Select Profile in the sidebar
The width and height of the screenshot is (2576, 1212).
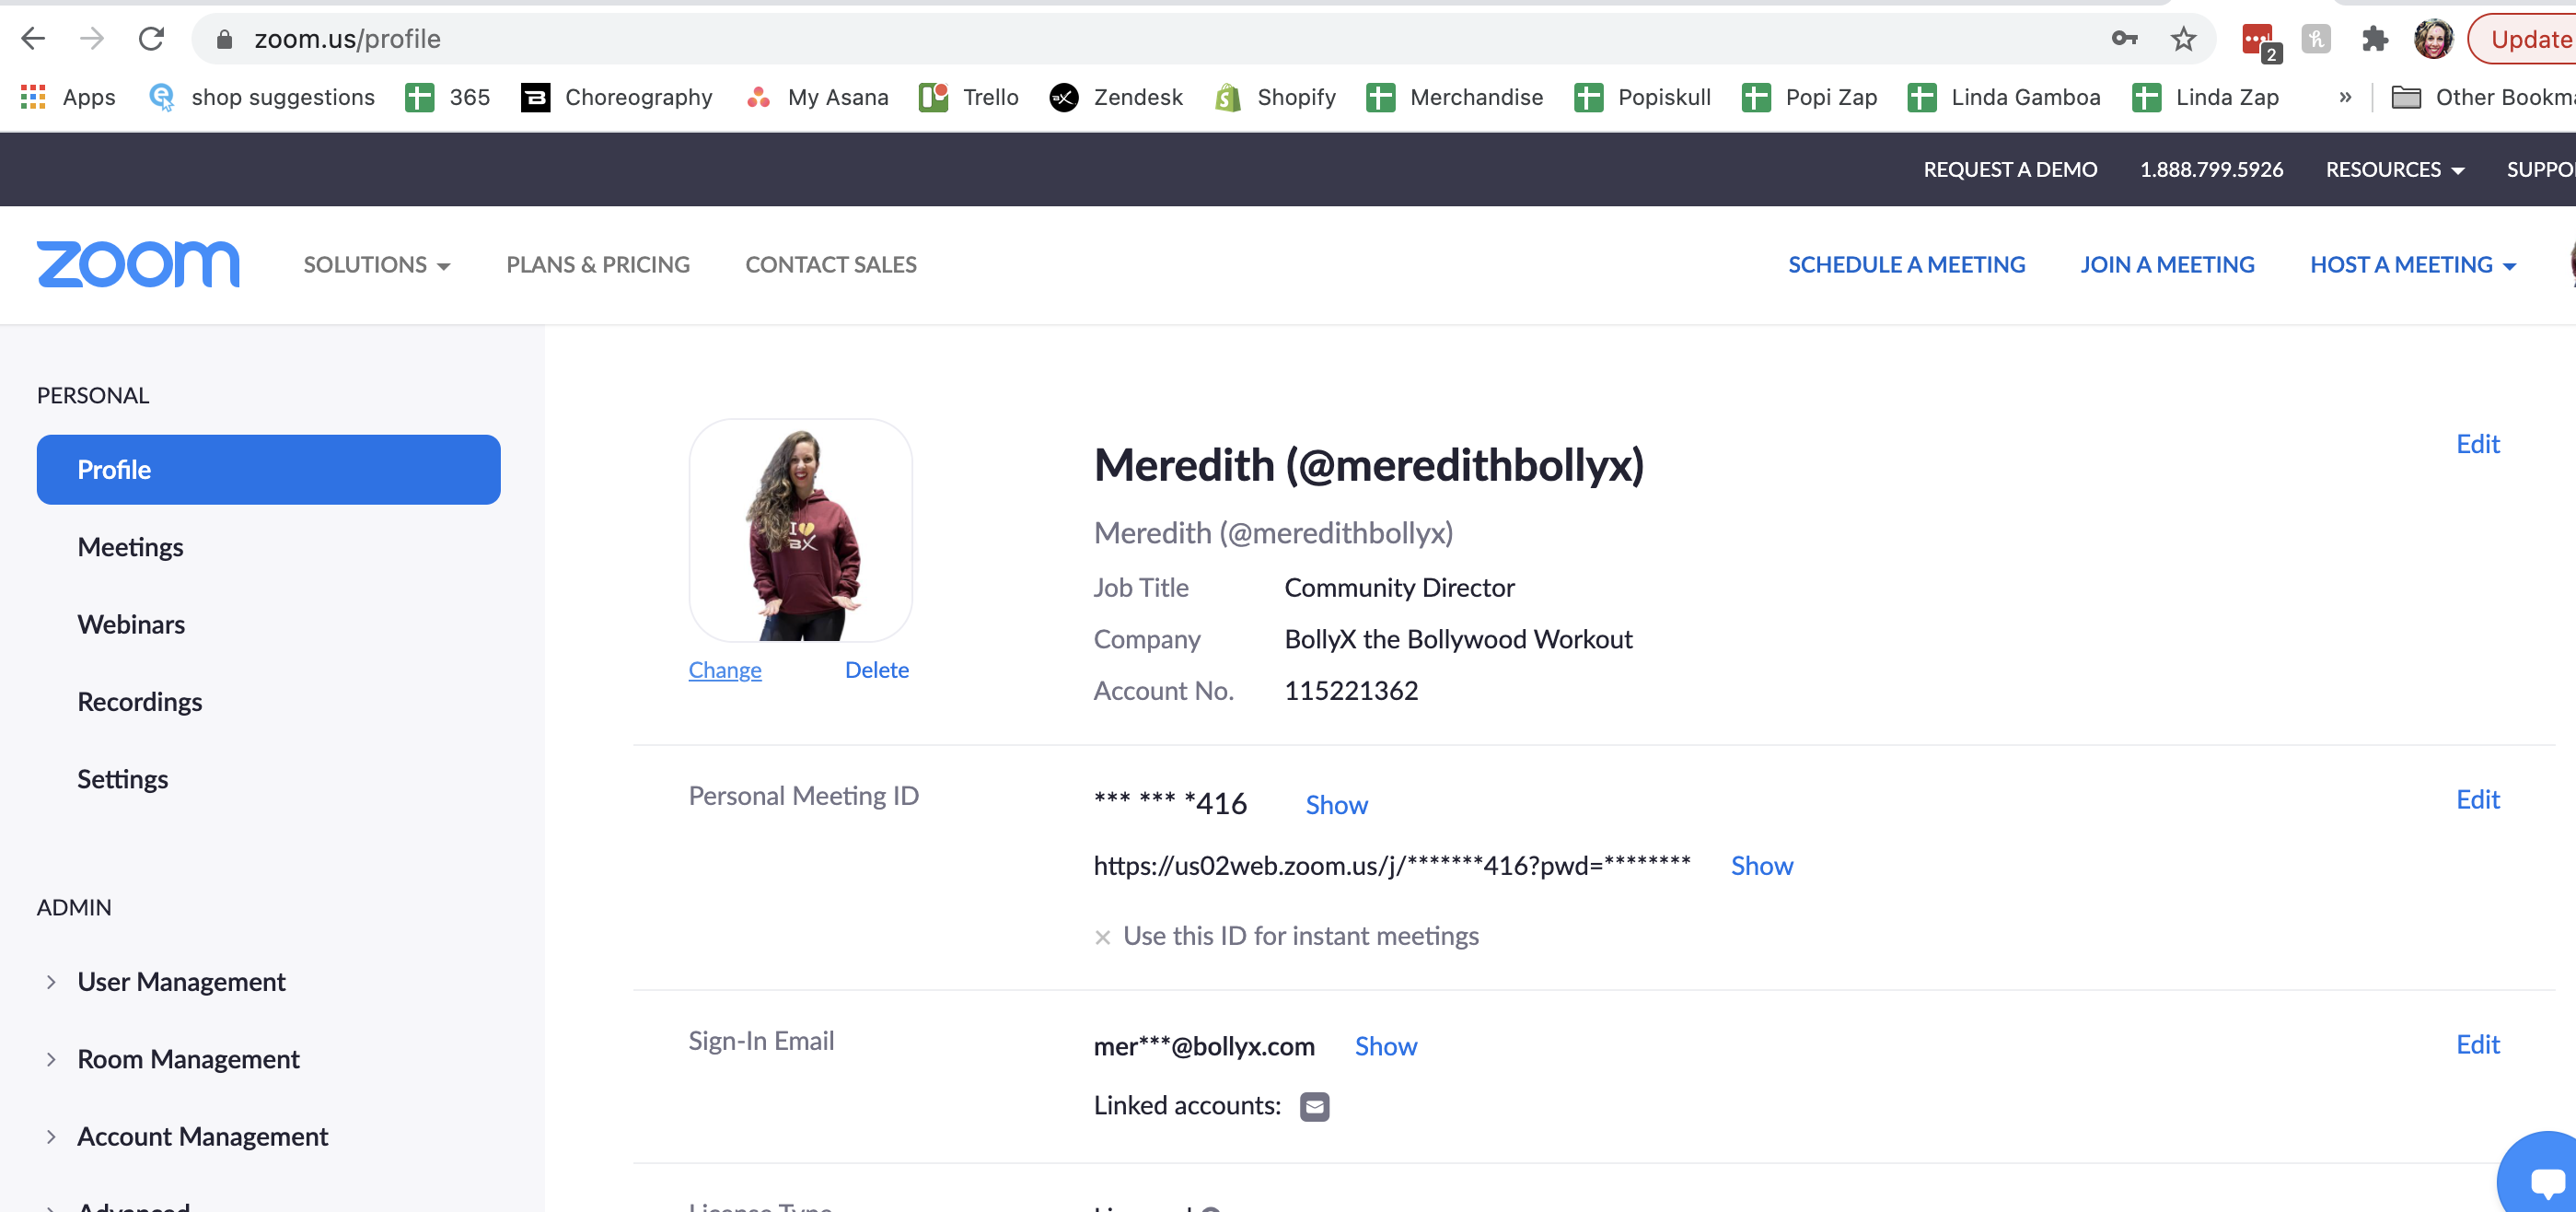pos(268,469)
